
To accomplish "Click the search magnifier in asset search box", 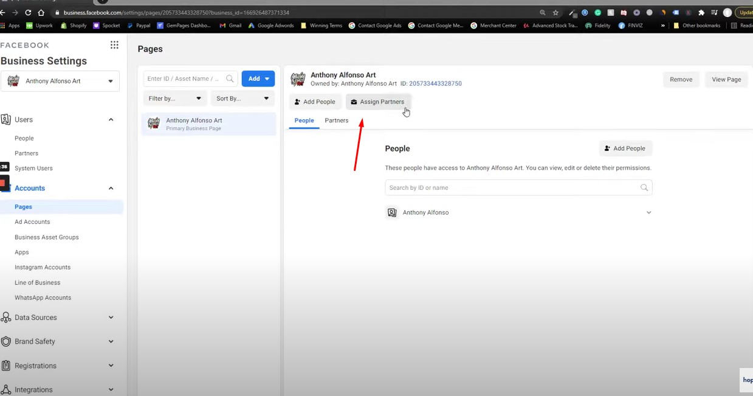I will click(230, 78).
